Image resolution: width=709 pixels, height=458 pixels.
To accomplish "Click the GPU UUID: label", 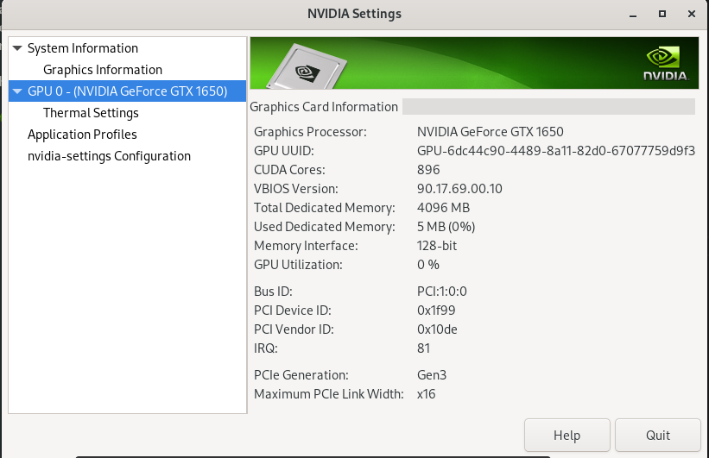I will (x=284, y=151).
